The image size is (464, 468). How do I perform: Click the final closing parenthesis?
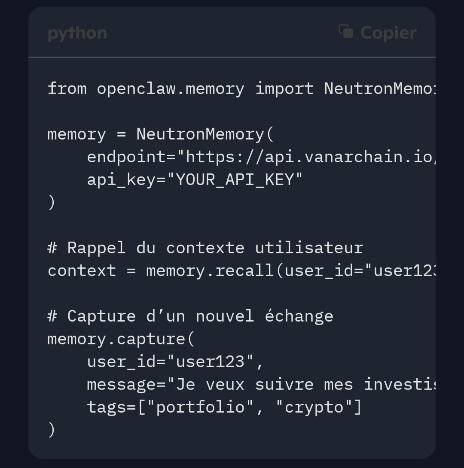[52, 430]
